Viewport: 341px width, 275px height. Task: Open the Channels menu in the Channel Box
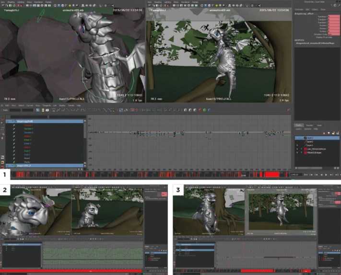[x=299, y=10]
